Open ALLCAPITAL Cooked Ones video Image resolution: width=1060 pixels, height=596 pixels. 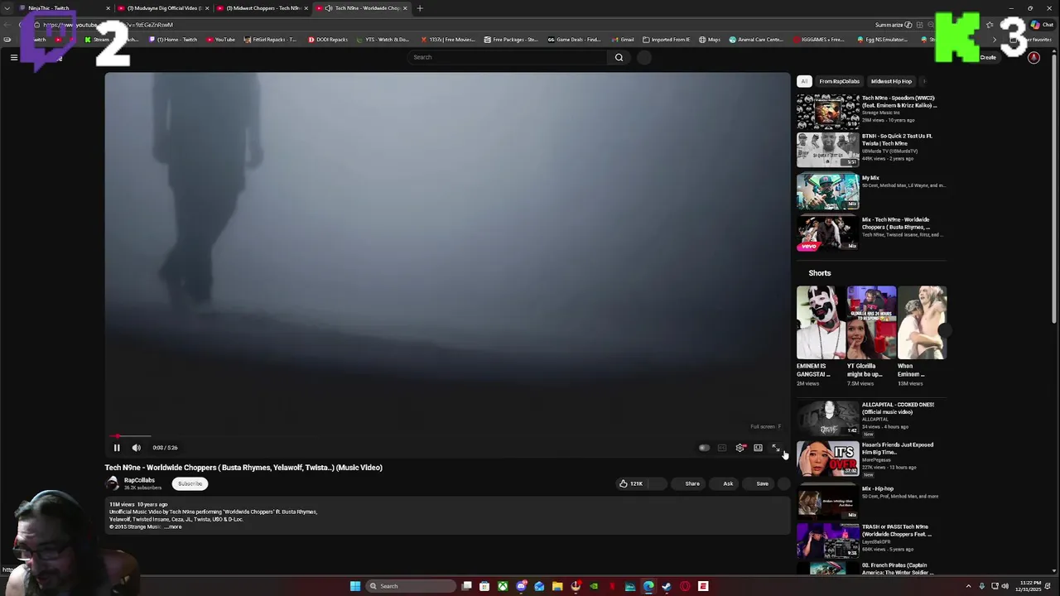pyautogui.click(x=828, y=418)
